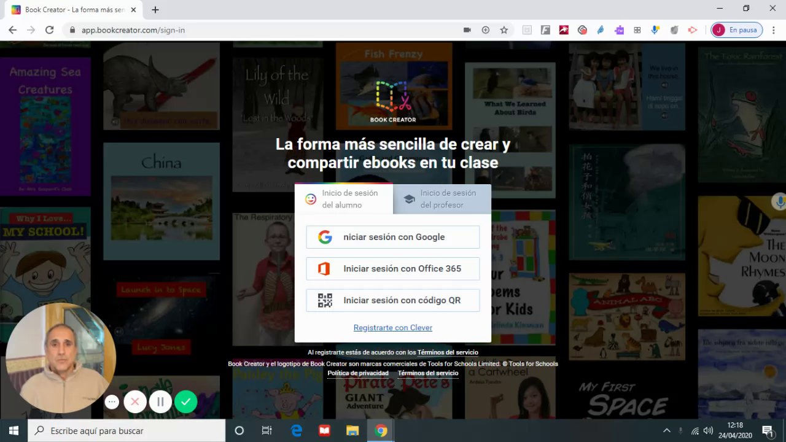Click the four-squares grid extension icon
This screenshot has width=786, height=442.
click(x=637, y=30)
